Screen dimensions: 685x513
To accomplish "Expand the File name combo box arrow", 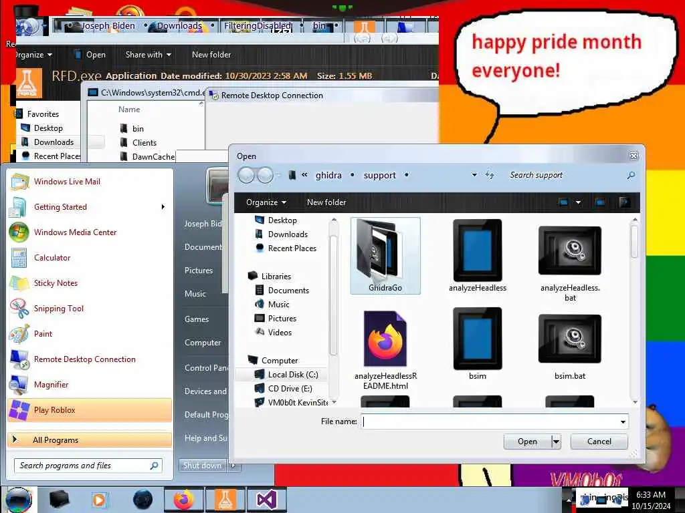I will click(x=623, y=421).
